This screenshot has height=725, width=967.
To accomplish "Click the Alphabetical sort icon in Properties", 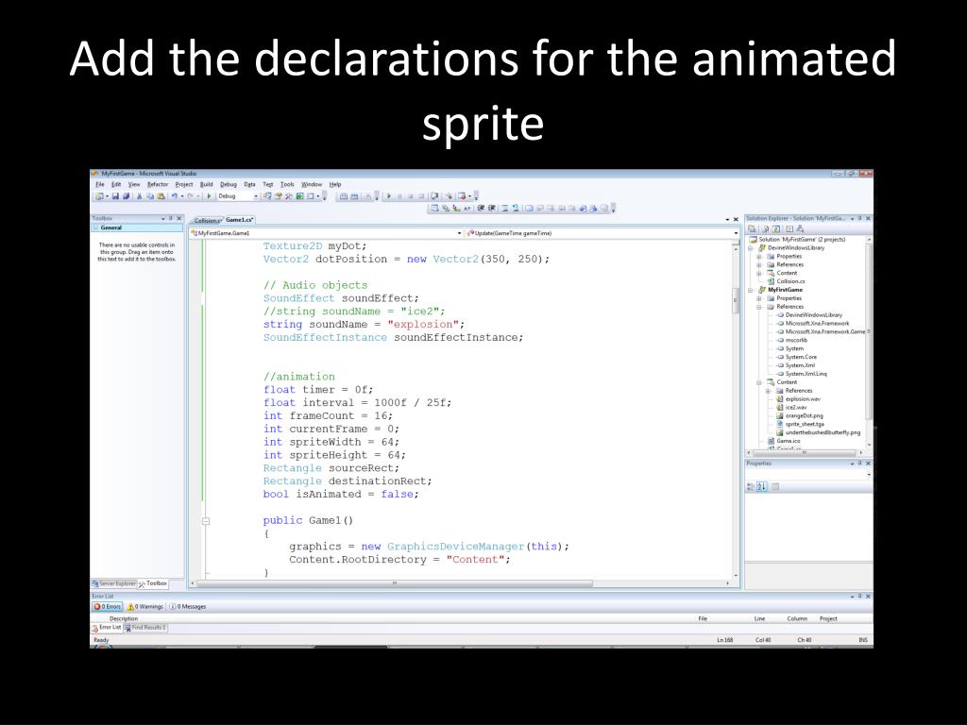I will tap(762, 486).
